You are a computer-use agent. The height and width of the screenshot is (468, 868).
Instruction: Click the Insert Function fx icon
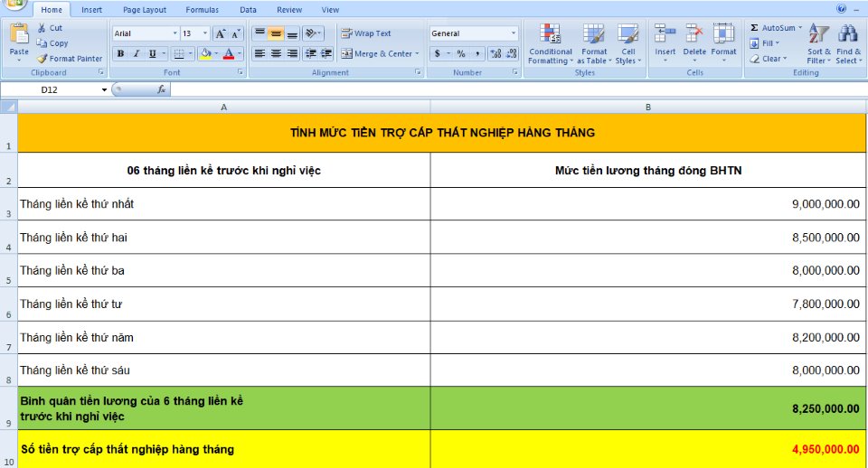(x=161, y=89)
